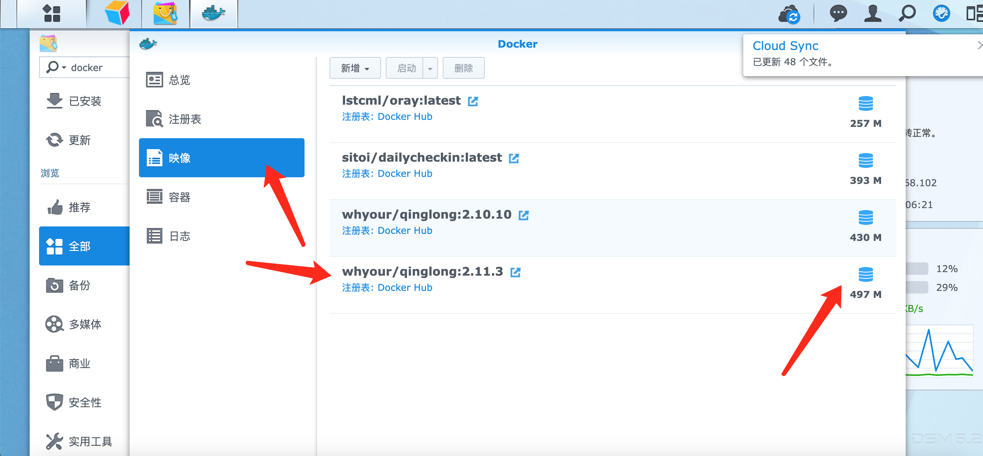Select the whyour/qinglong:2.10.10 image row
The image size is (983, 456).
pyautogui.click(x=613, y=228)
